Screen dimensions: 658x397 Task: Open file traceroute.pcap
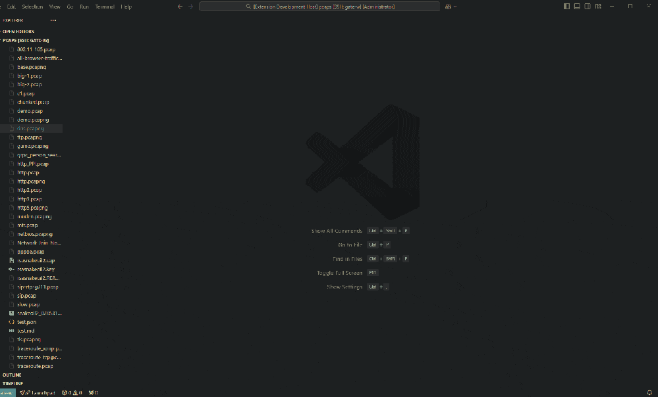pos(35,366)
